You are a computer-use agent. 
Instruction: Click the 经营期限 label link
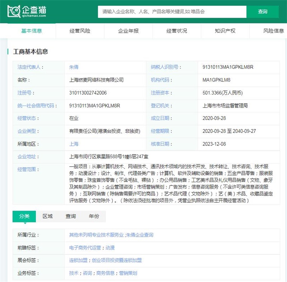[x=160, y=131]
